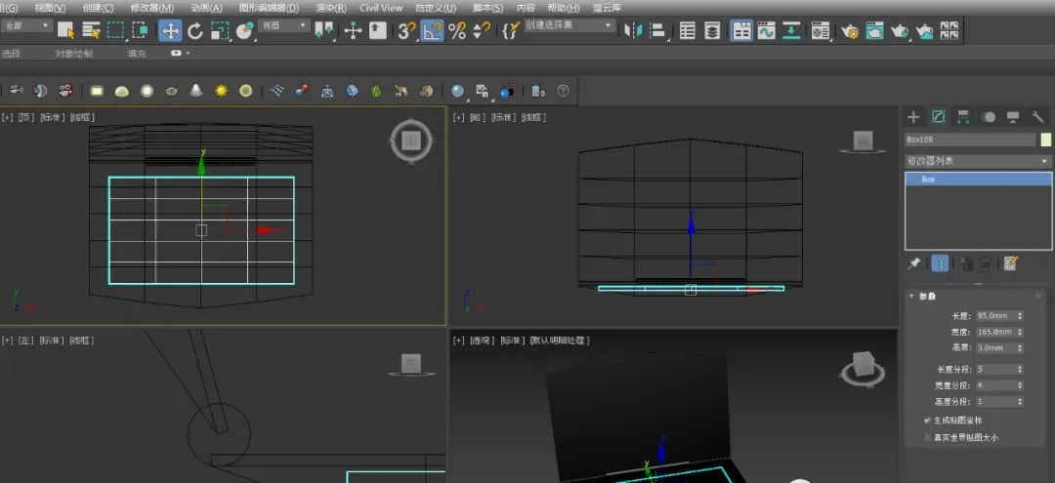Switch to Create command panel tab
This screenshot has width=1055, height=483.
[913, 117]
